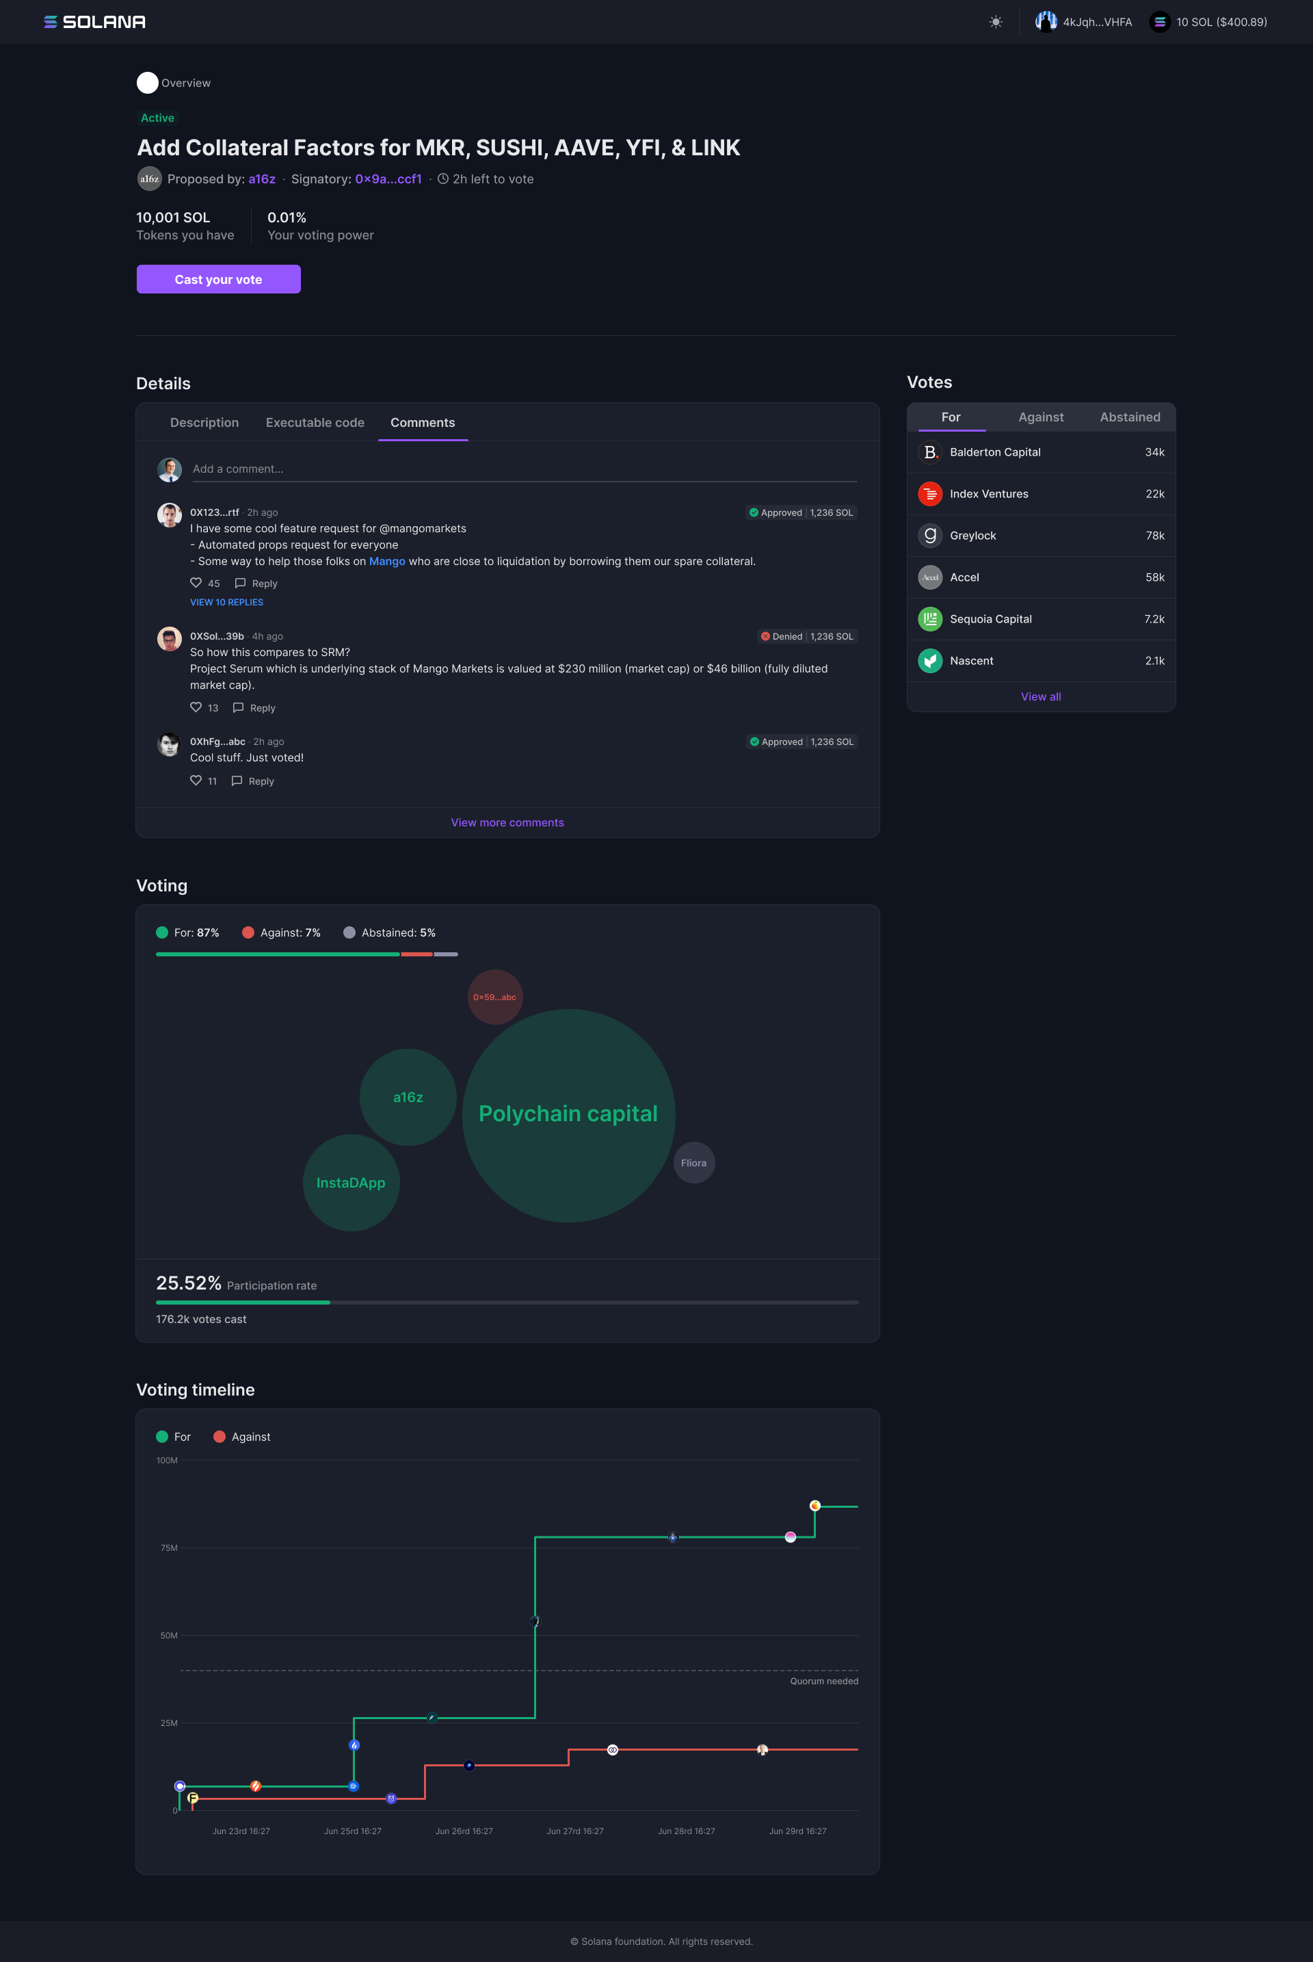
Task: Click the InstaDApp vote bubble
Action: click(x=351, y=1183)
